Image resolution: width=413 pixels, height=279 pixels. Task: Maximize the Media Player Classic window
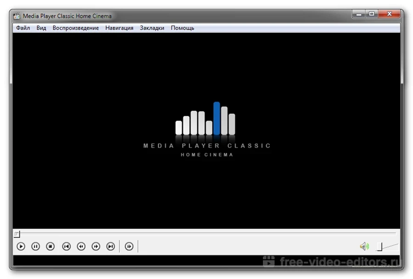click(372, 14)
